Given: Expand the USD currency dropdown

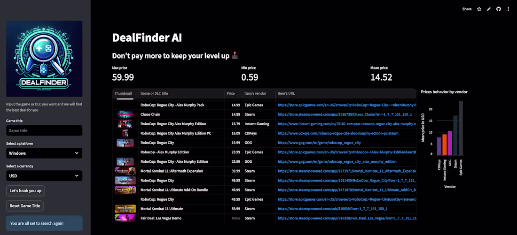Looking at the screenshot, I should tap(44, 176).
